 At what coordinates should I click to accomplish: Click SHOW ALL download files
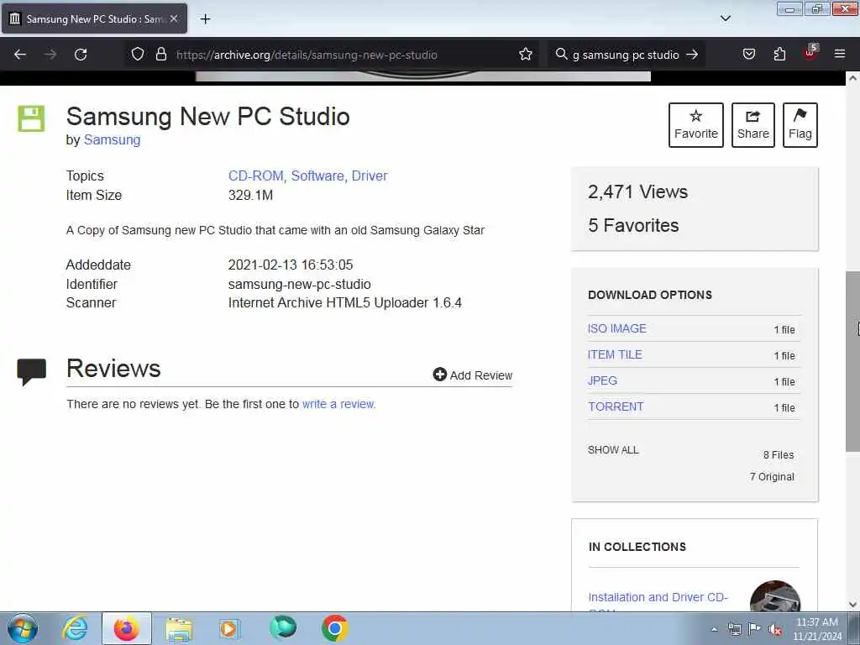(x=613, y=450)
